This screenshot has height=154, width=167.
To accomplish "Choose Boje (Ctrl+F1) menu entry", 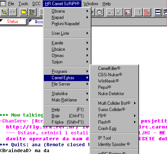I will pos(67,116).
